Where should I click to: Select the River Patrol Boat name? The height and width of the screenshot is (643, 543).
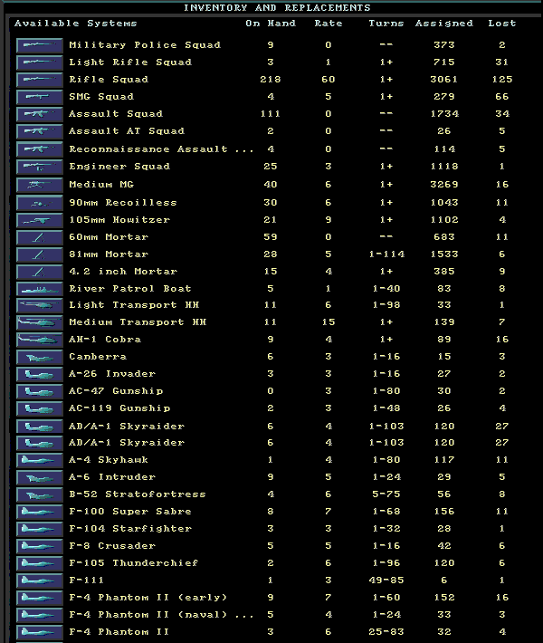pyautogui.click(x=130, y=289)
